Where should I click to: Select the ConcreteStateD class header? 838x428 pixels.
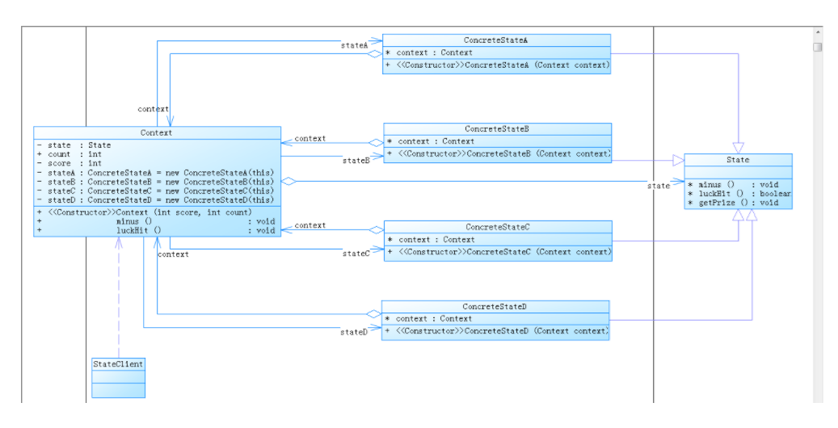click(495, 307)
